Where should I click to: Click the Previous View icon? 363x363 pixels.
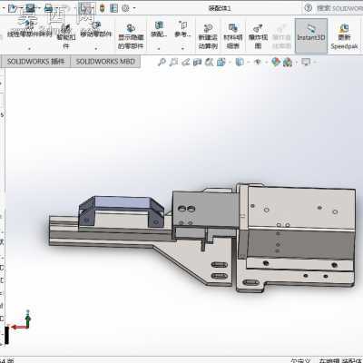pos(185,63)
